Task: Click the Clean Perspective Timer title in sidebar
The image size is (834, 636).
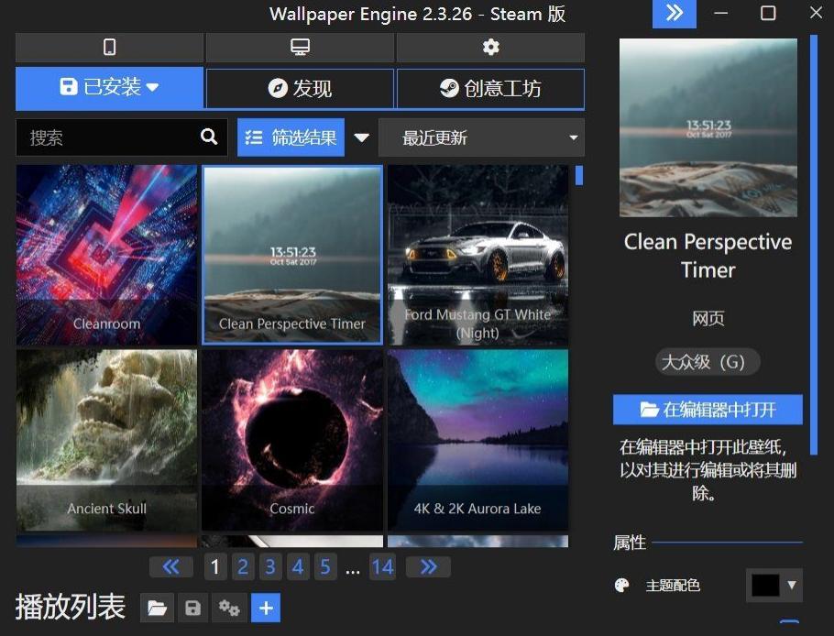Action: (x=708, y=256)
